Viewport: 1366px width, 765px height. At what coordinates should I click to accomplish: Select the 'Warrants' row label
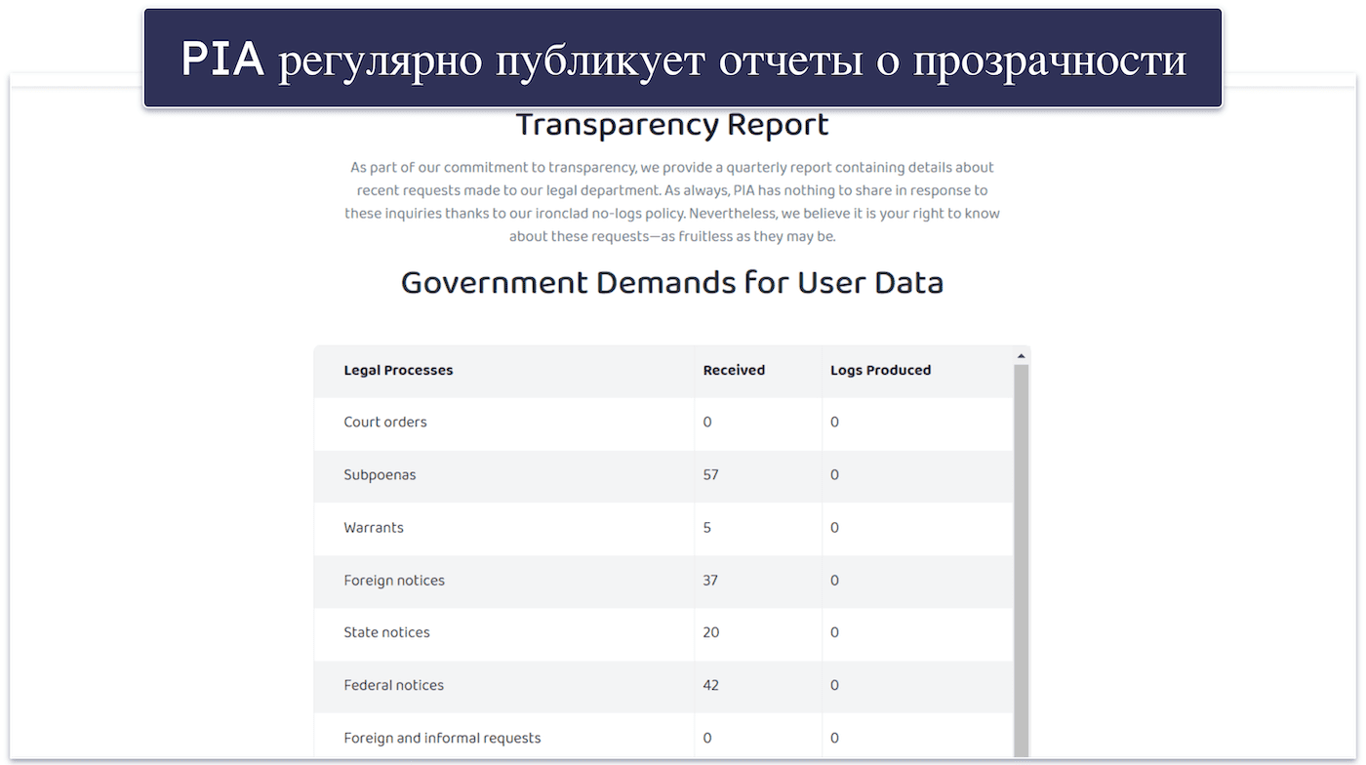374,528
